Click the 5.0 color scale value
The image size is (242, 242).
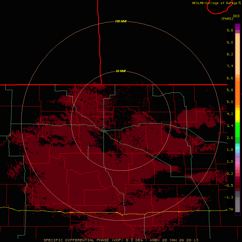230,102
